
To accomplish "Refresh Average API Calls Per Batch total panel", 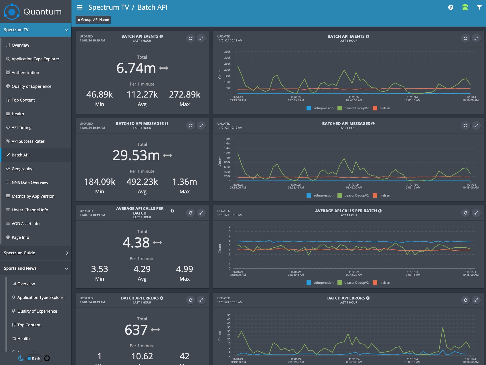I will [191, 213].
